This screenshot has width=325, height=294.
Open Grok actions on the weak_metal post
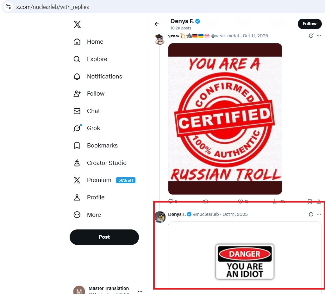click(x=311, y=36)
